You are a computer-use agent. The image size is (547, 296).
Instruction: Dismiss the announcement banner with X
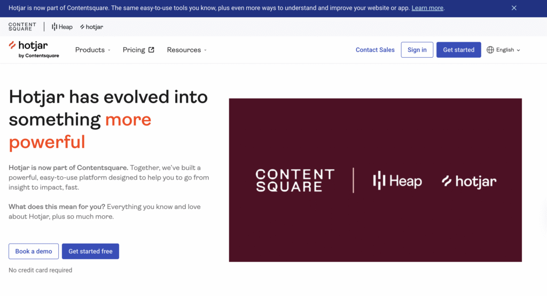[514, 8]
